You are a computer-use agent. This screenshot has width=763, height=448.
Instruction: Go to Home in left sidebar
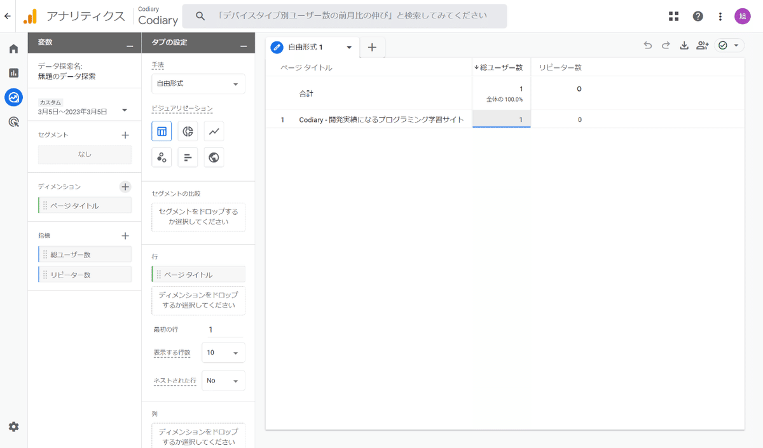point(13,49)
